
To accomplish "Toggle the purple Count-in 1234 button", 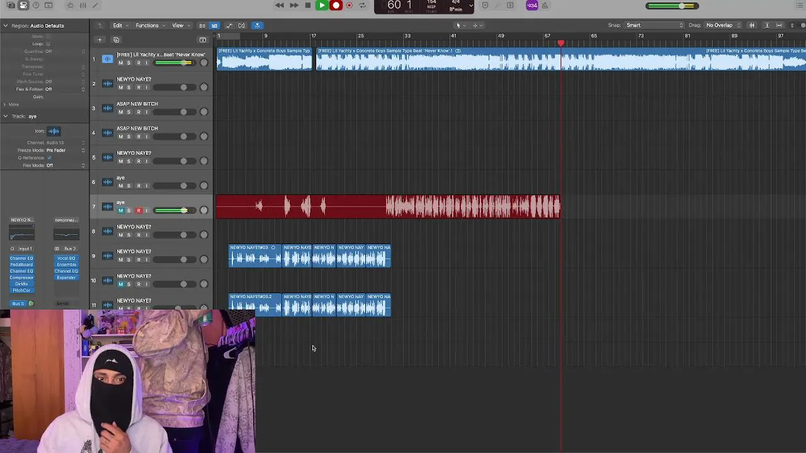I will (532, 6).
